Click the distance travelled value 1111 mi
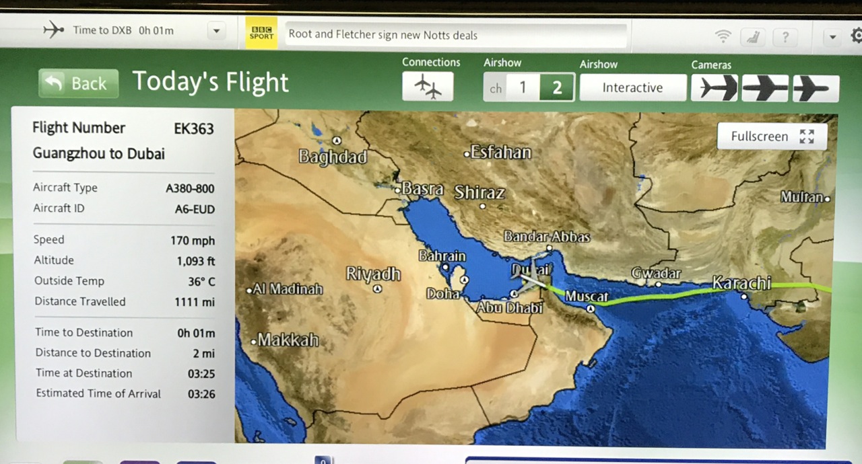 (x=195, y=303)
